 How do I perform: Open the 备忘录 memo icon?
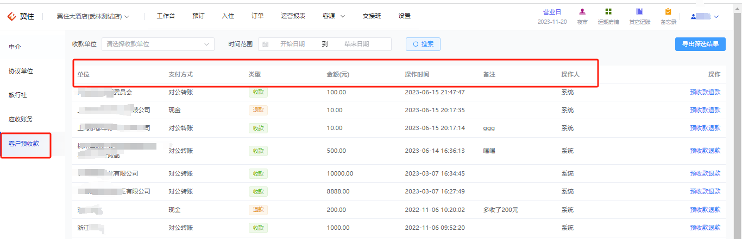pyautogui.click(x=668, y=12)
